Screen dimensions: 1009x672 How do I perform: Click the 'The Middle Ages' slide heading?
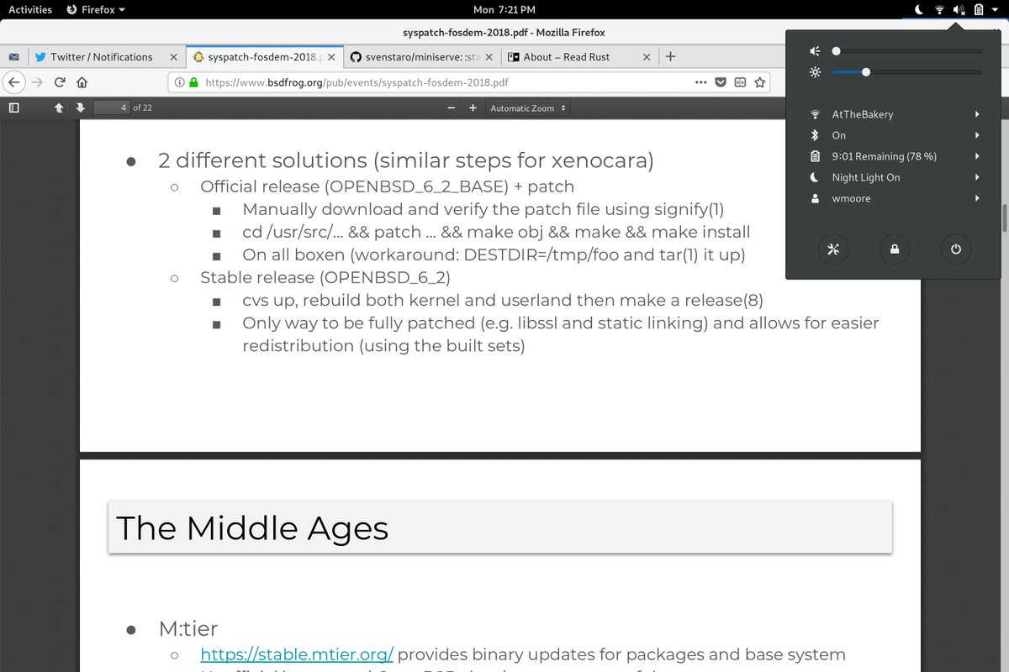(252, 528)
